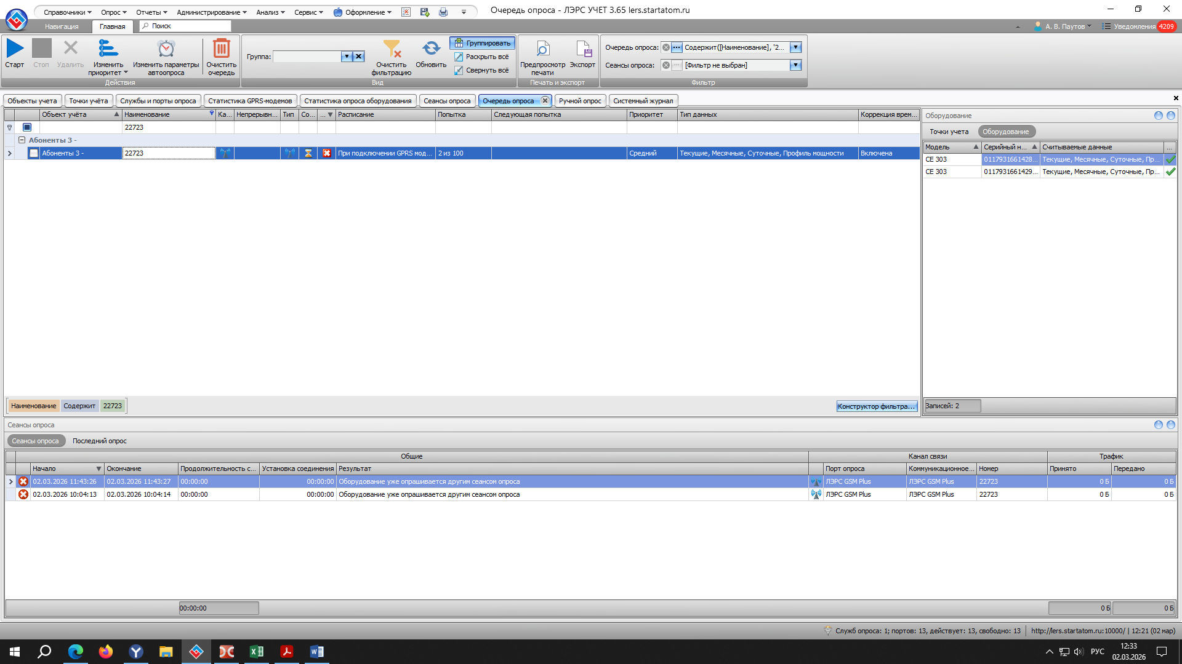The image size is (1182, 664).
Task: Click Clear filtering funnel icon
Action: tap(392, 49)
